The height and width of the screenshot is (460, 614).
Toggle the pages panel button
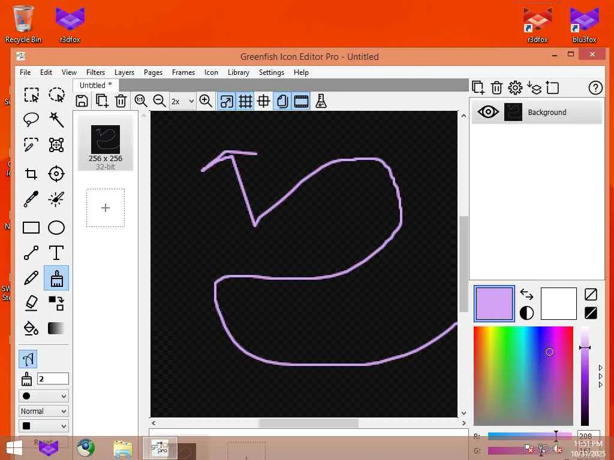[x=282, y=101]
